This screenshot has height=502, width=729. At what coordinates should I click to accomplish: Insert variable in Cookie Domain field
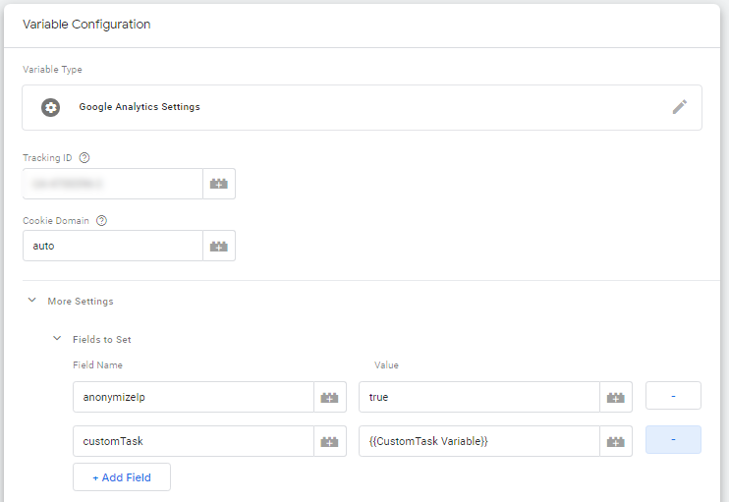point(219,246)
